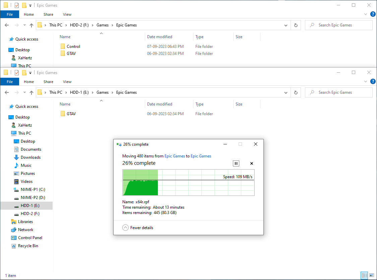Click the transfer speed progress graph
The height and width of the screenshot is (280, 377).
[188, 183]
